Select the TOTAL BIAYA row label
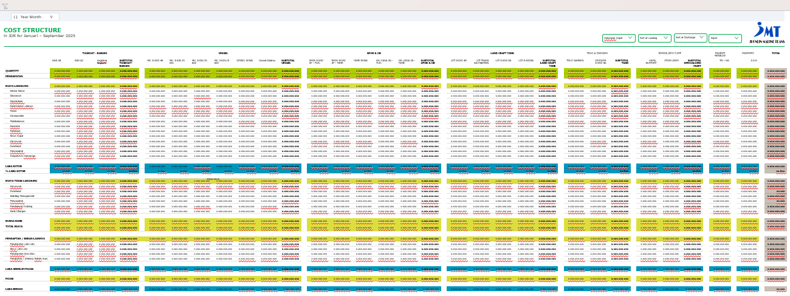The image size is (790, 296). coord(14,226)
